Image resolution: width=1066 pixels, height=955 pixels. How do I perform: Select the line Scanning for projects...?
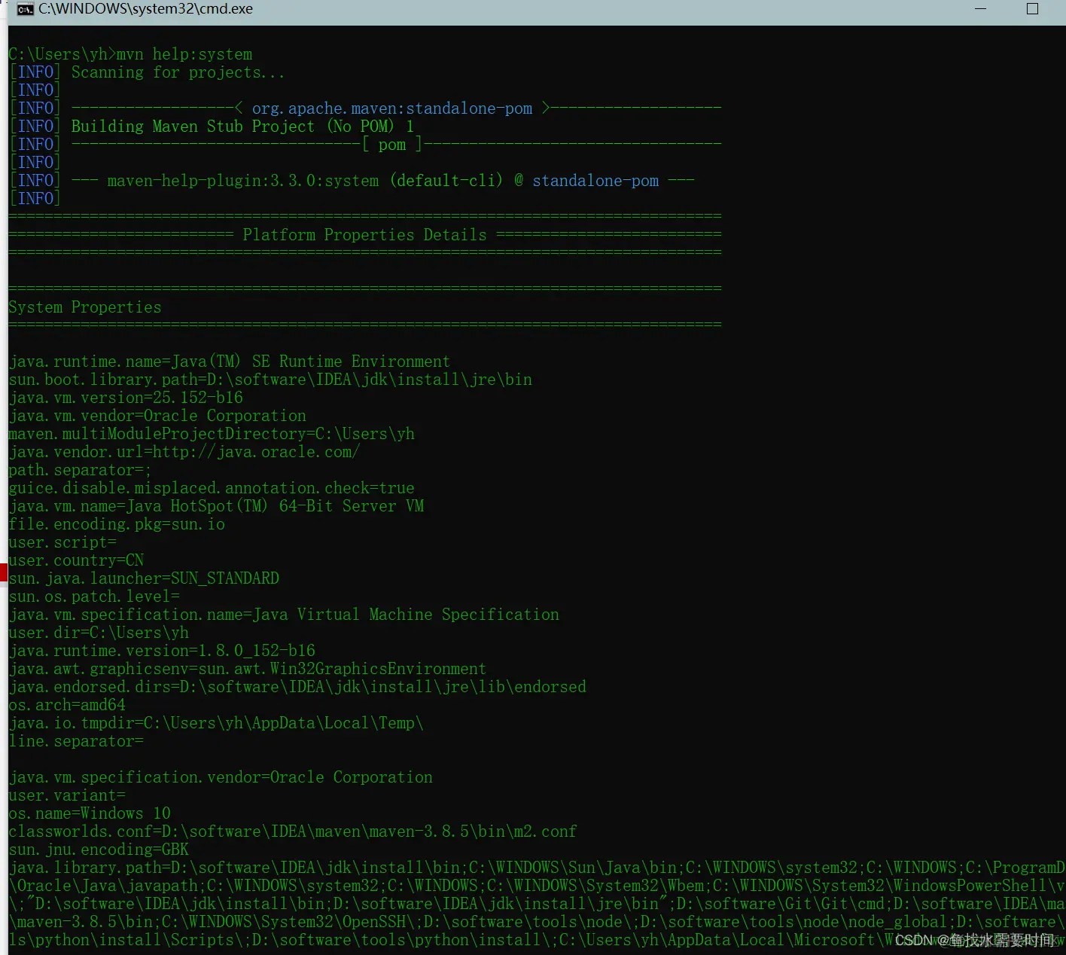pos(178,72)
